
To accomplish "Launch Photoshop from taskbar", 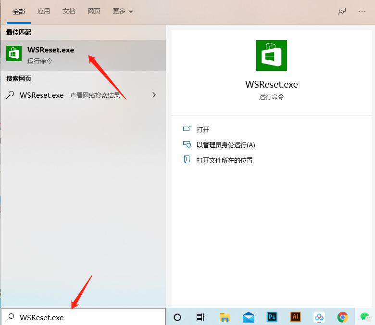I will 272,317.
